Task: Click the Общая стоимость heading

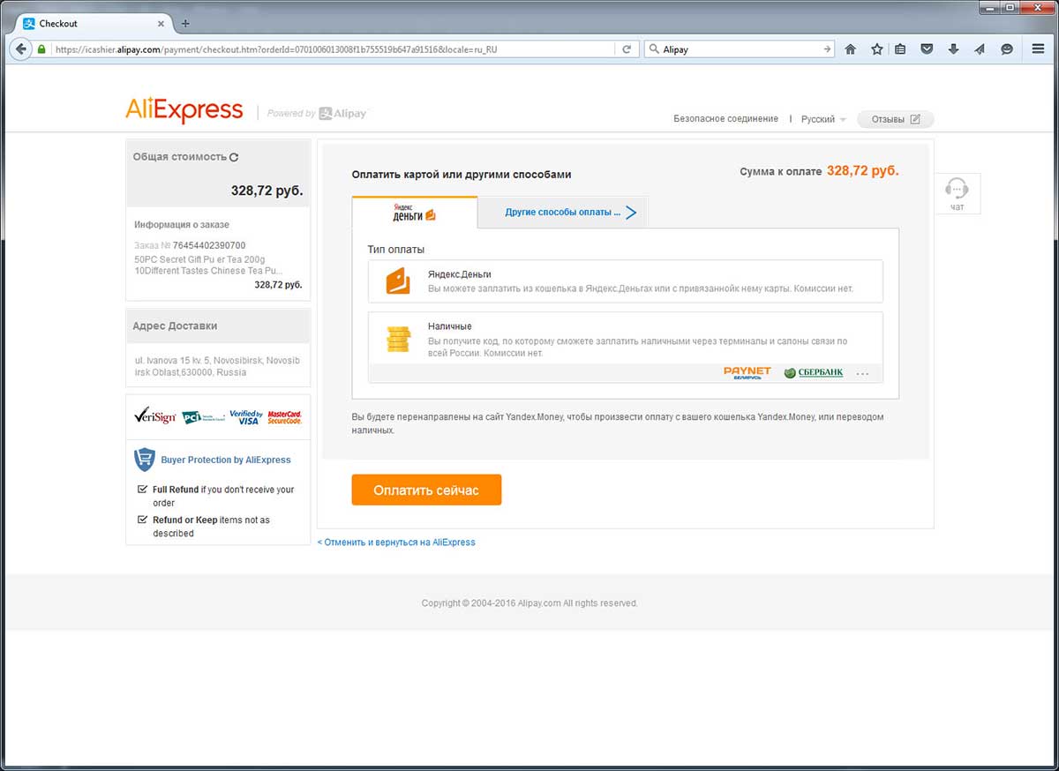Action: (180, 157)
